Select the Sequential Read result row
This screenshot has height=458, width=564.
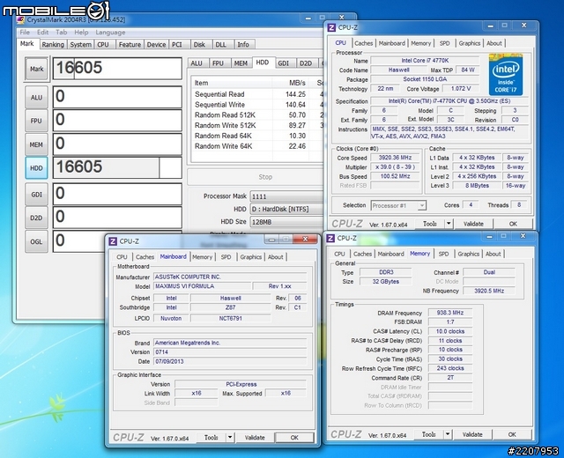click(257, 94)
